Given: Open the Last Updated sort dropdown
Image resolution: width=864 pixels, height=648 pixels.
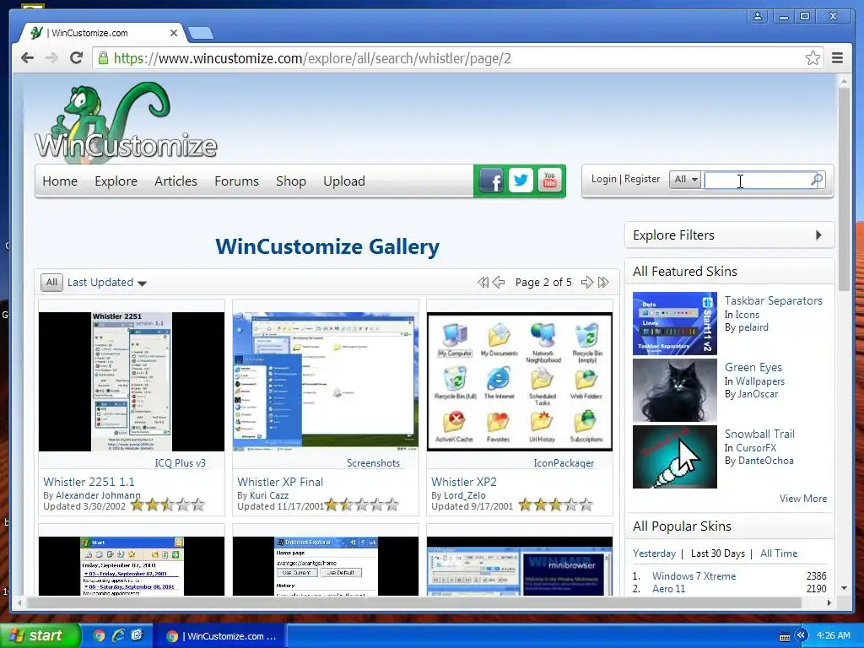Looking at the screenshot, I should pos(107,282).
